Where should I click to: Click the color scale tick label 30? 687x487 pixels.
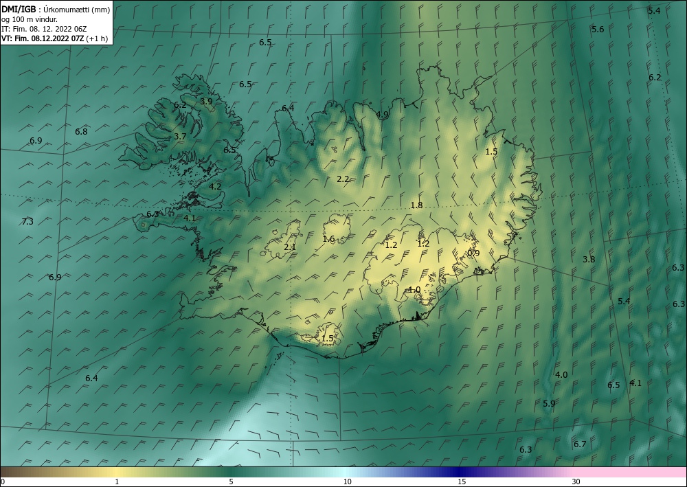[x=576, y=482]
